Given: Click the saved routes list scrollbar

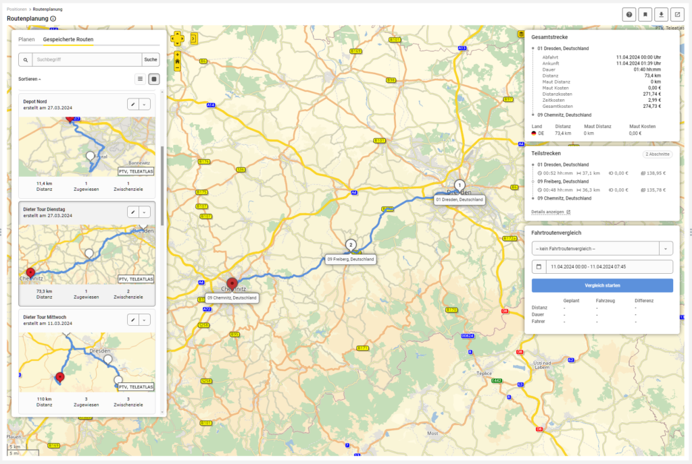Looking at the screenshot, I should pos(162,185).
